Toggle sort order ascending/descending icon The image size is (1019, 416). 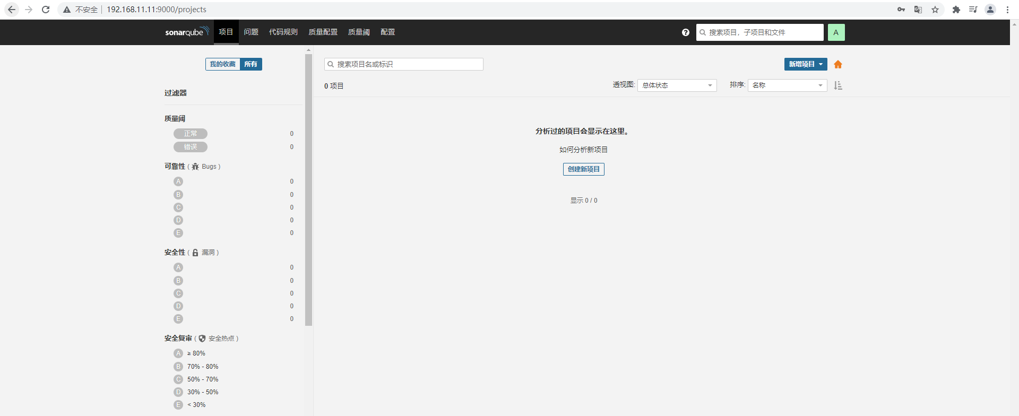[838, 85]
